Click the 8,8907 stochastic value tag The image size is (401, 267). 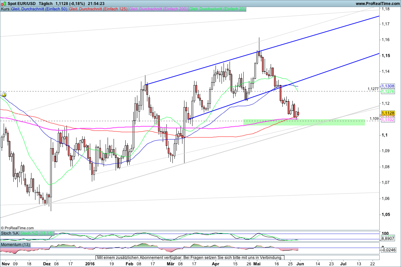pyautogui.click(x=388, y=239)
